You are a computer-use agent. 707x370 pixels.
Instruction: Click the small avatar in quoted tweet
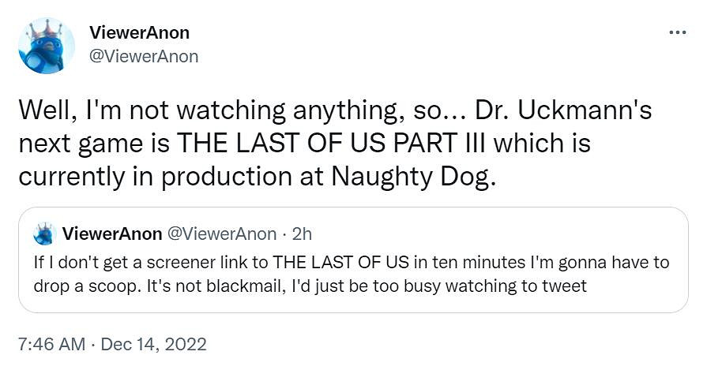44,234
